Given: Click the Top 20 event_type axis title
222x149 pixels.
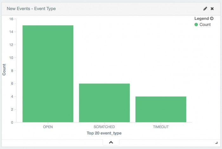Looking at the screenshot, I should (x=104, y=133).
